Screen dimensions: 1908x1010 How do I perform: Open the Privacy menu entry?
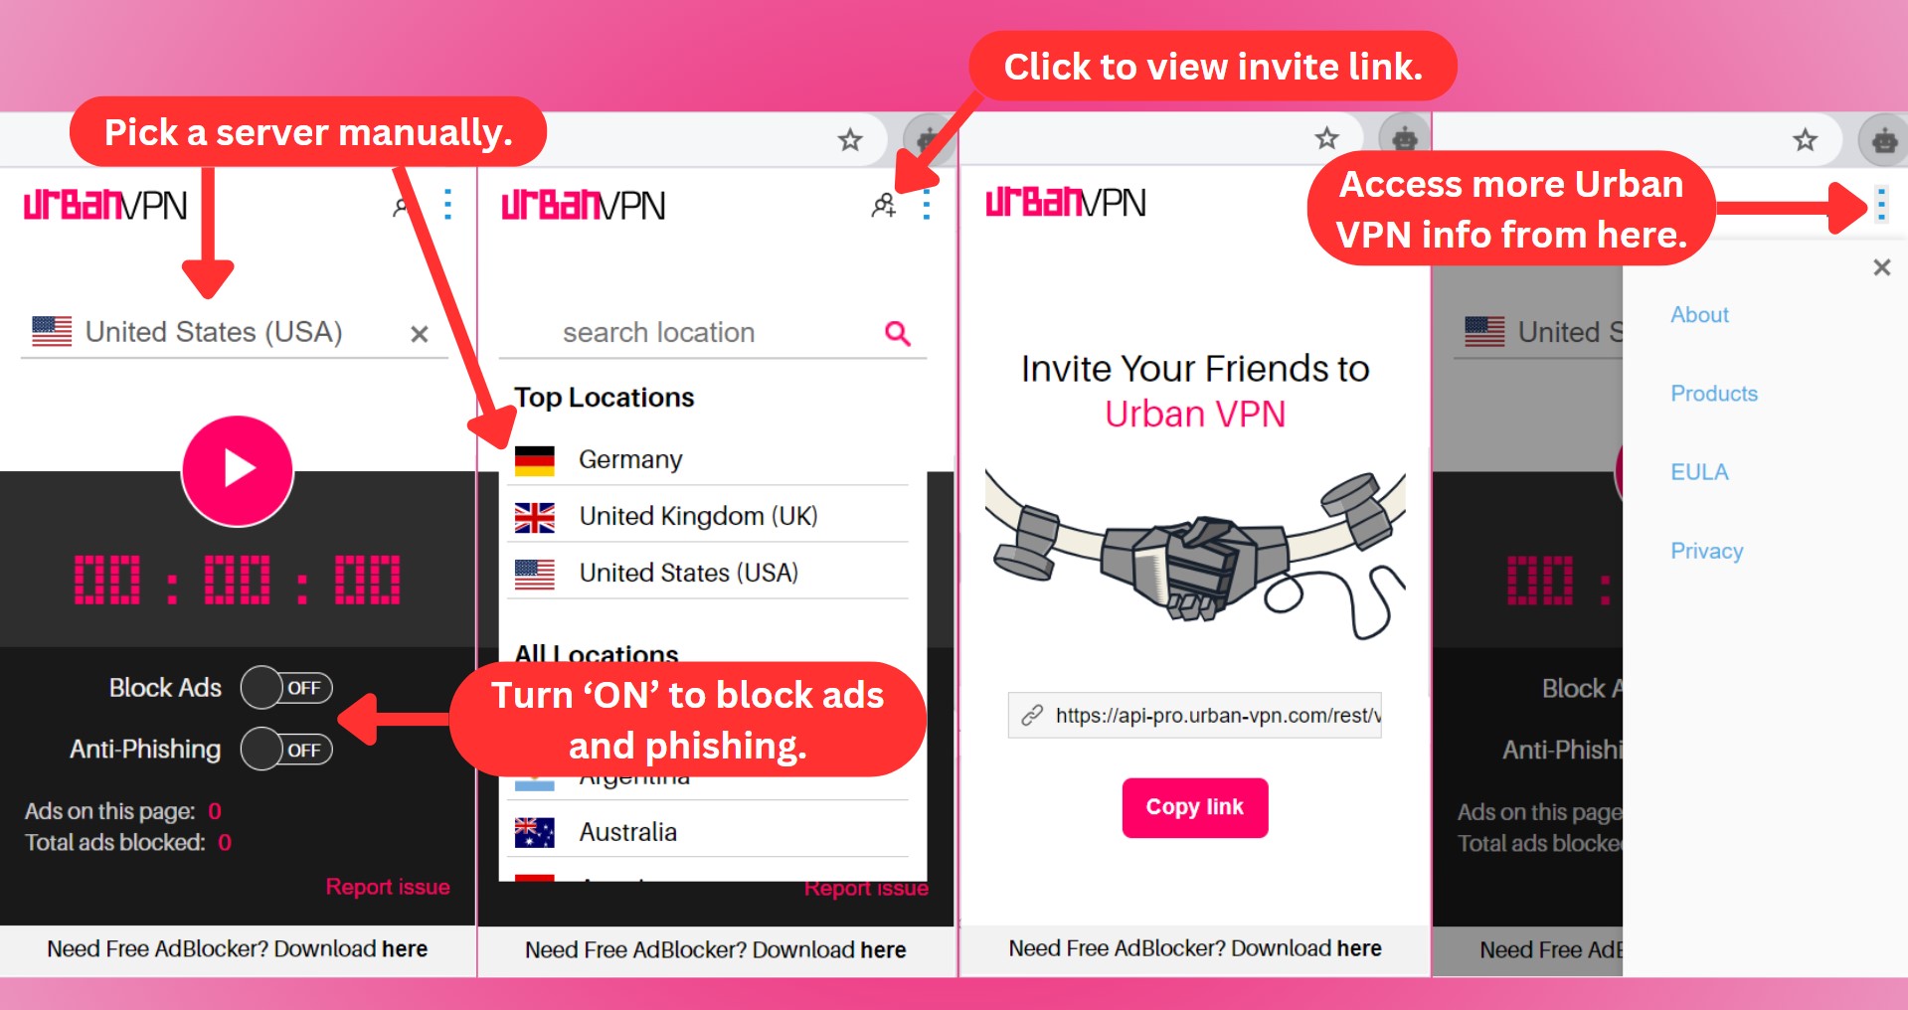click(x=1706, y=551)
